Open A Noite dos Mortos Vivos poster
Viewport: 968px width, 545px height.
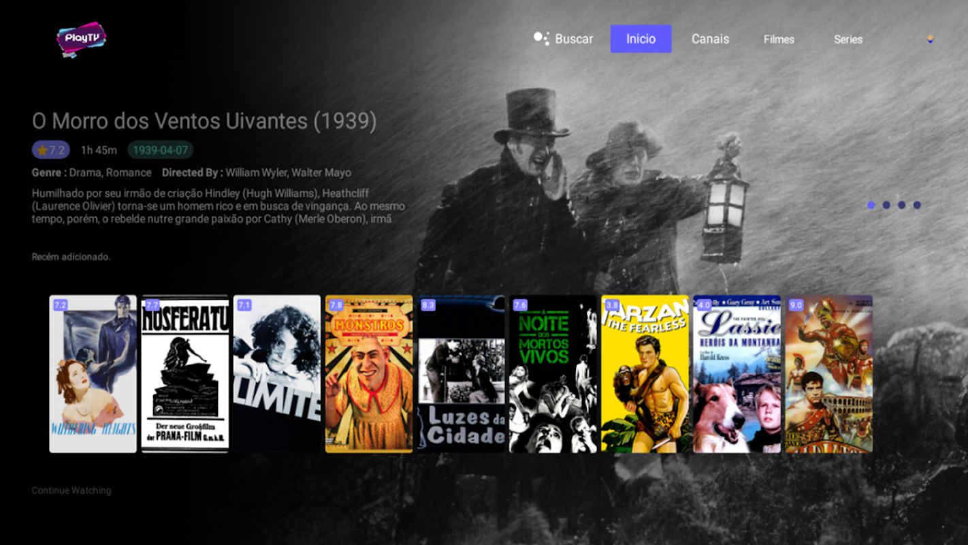click(x=553, y=374)
